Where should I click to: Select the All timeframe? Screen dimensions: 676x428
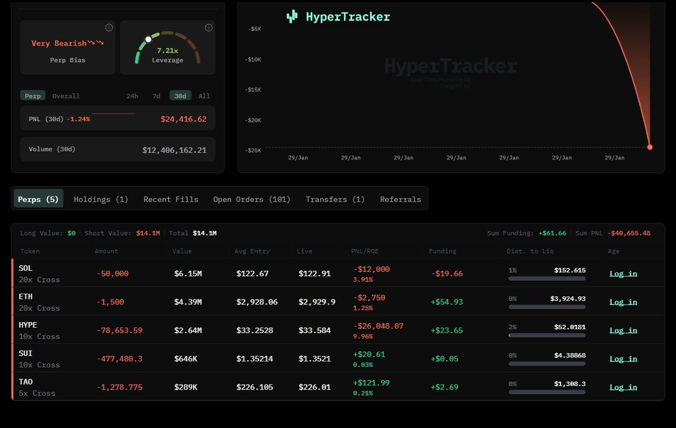coord(204,96)
